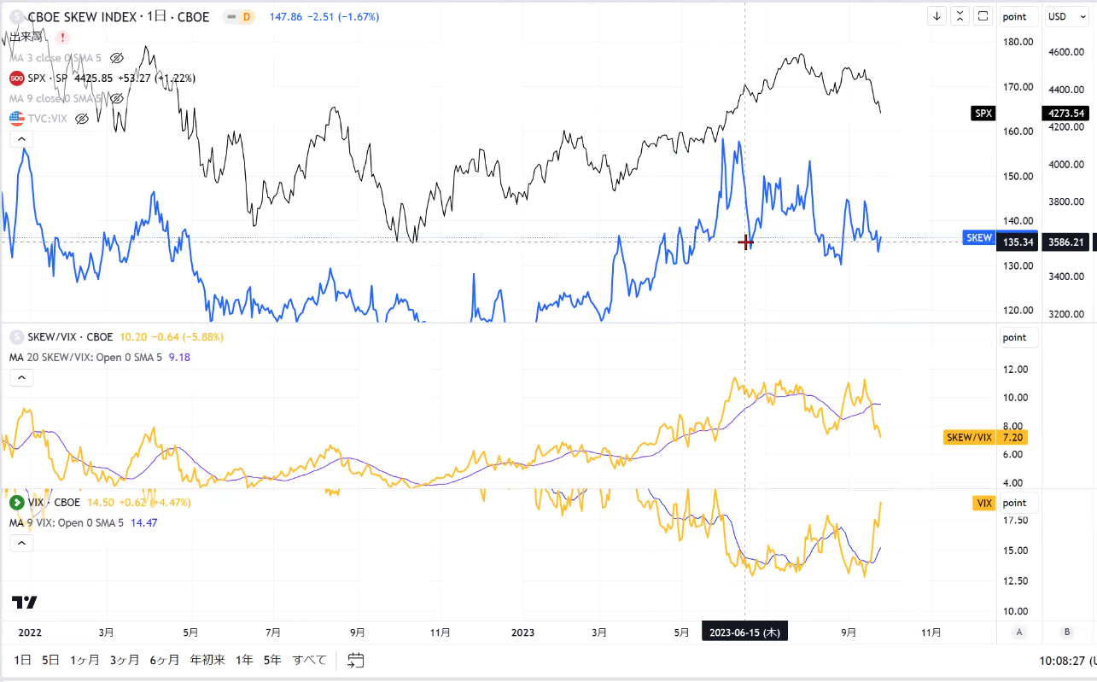Click the CBOE SKEW INDEX symbol logo
1097x682 pixels.
point(16,17)
